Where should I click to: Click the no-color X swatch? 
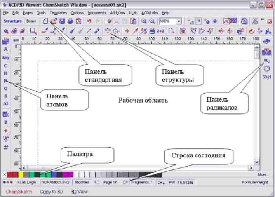4,175
